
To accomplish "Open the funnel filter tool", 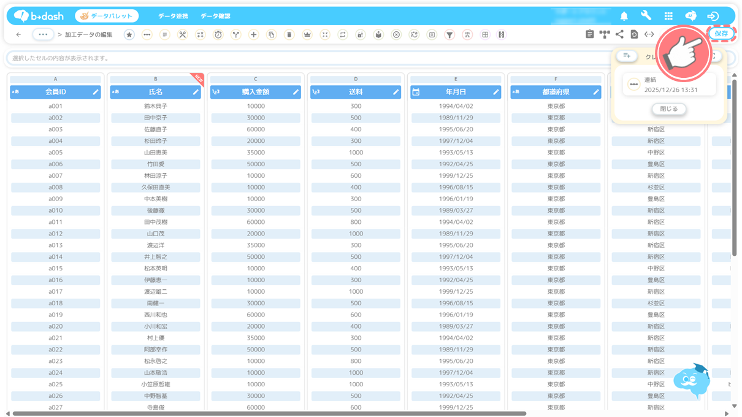I will pyautogui.click(x=449, y=35).
